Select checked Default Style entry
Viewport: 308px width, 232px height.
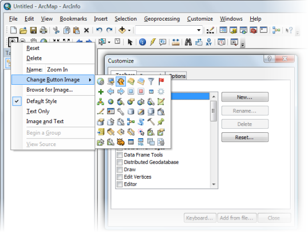[x=42, y=101]
